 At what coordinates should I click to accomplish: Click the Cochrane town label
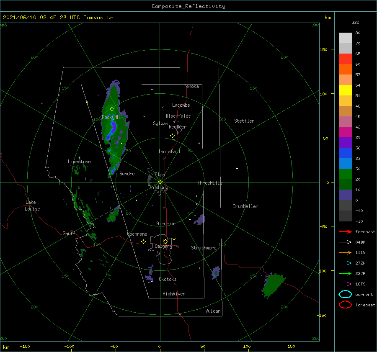tap(137, 234)
